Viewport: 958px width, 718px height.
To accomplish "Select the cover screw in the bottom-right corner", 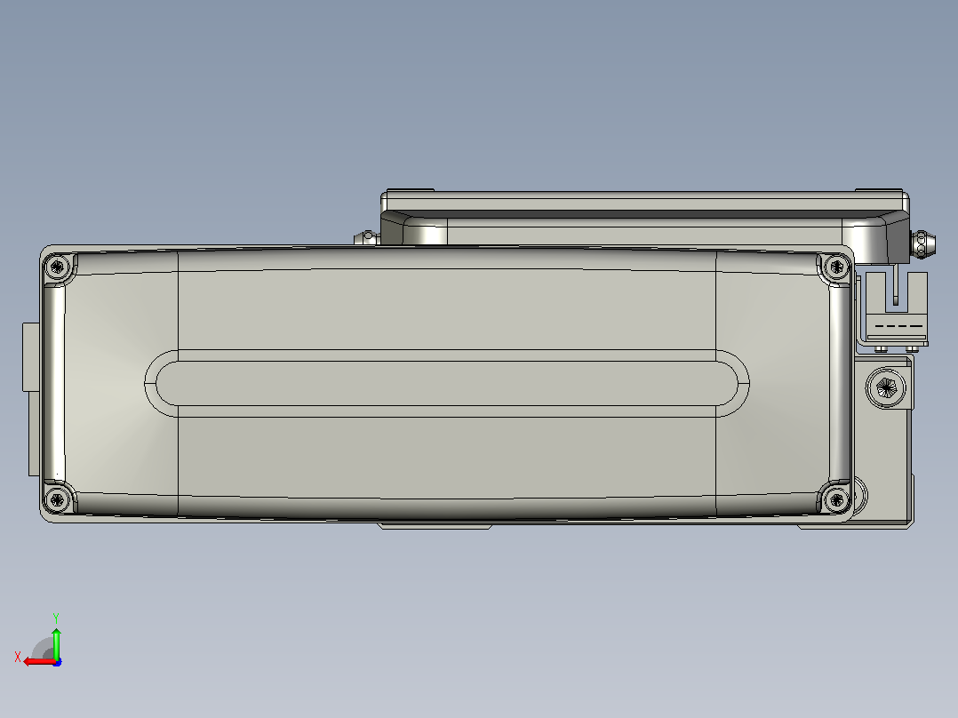I will pyautogui.click(x=835, y=500).
